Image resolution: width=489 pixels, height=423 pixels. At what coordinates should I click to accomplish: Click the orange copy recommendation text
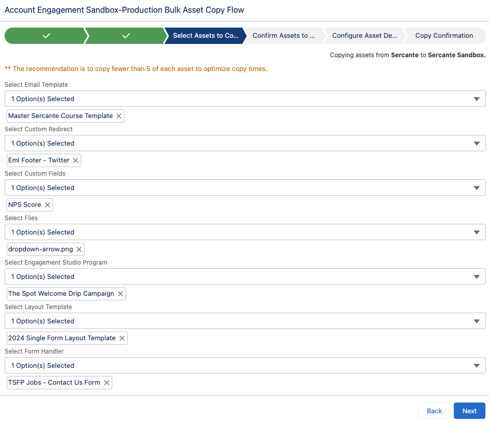click(136, 68)
